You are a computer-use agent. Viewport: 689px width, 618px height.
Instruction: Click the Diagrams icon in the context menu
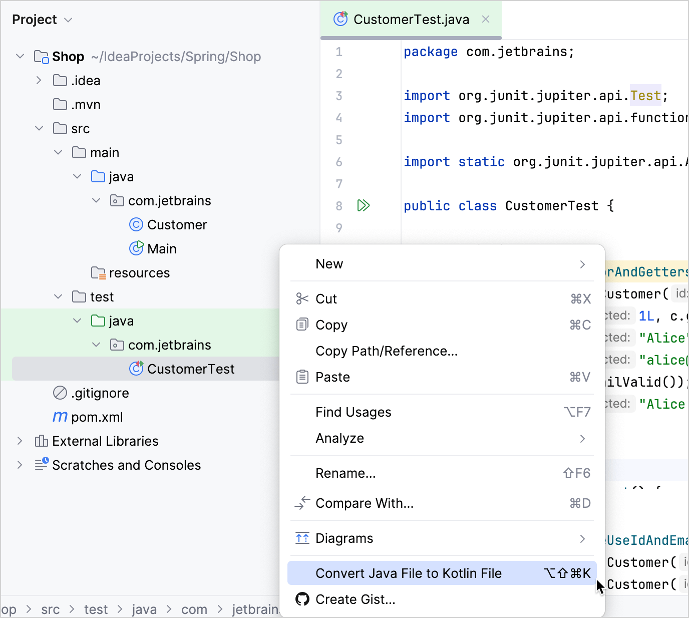pos(302,538)
